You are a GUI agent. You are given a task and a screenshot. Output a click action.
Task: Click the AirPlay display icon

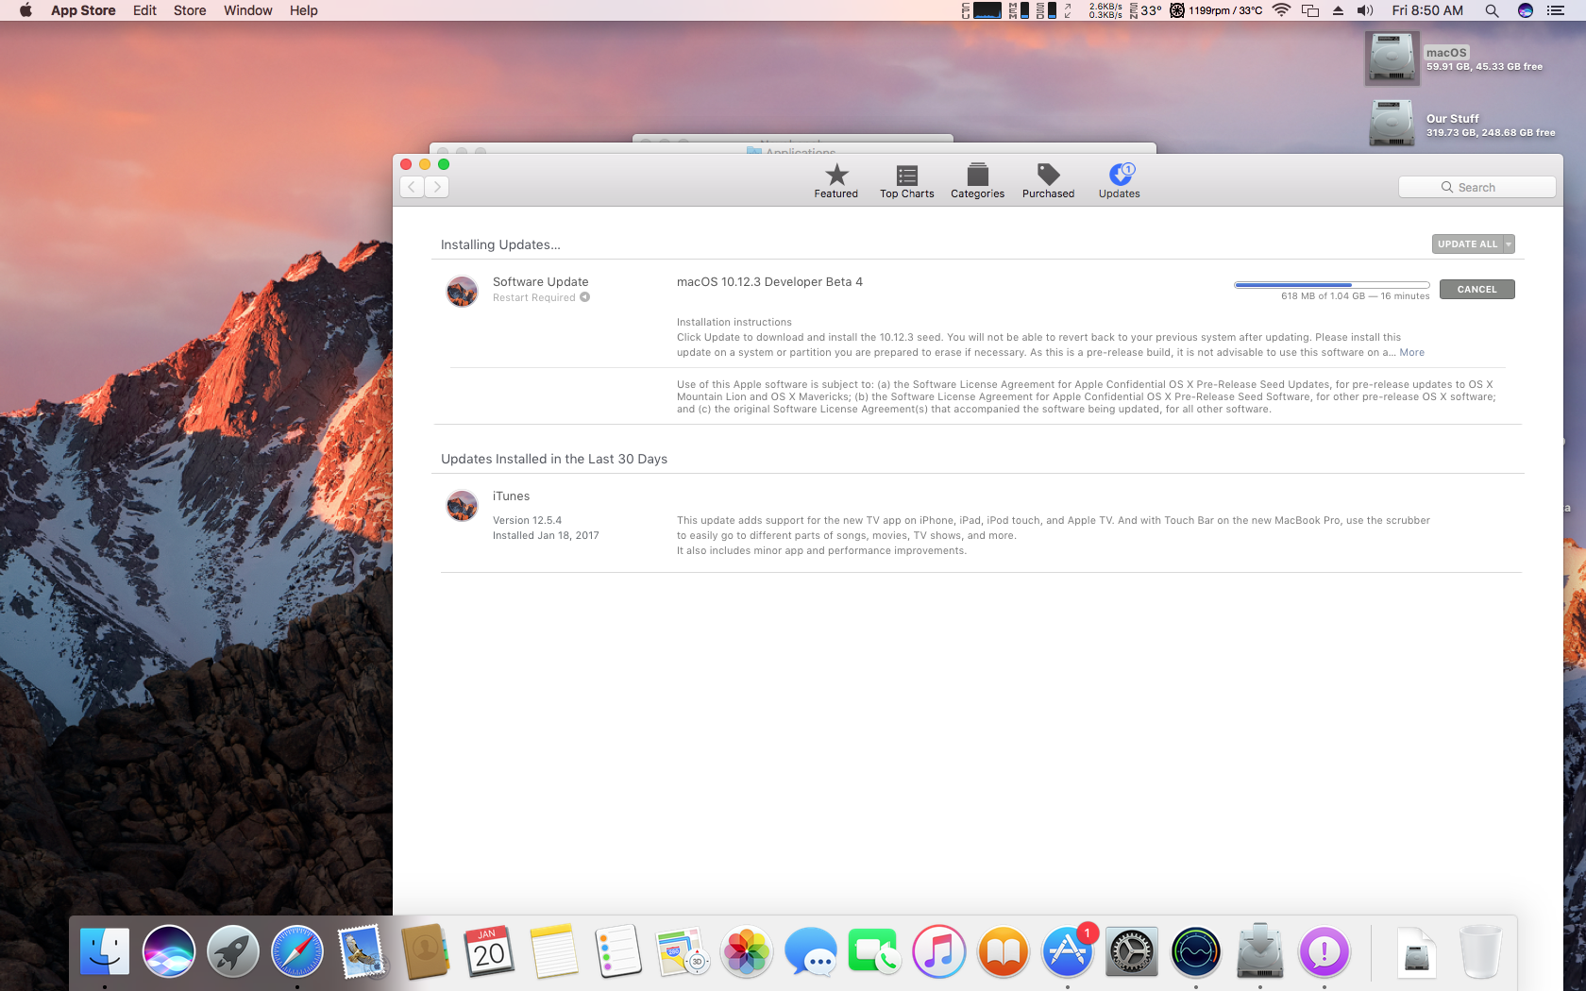click(1309, 10)
